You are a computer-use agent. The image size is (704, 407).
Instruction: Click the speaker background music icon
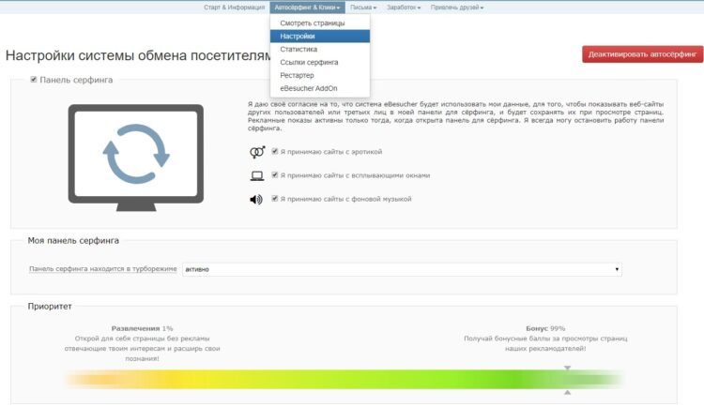pos(256,199)
